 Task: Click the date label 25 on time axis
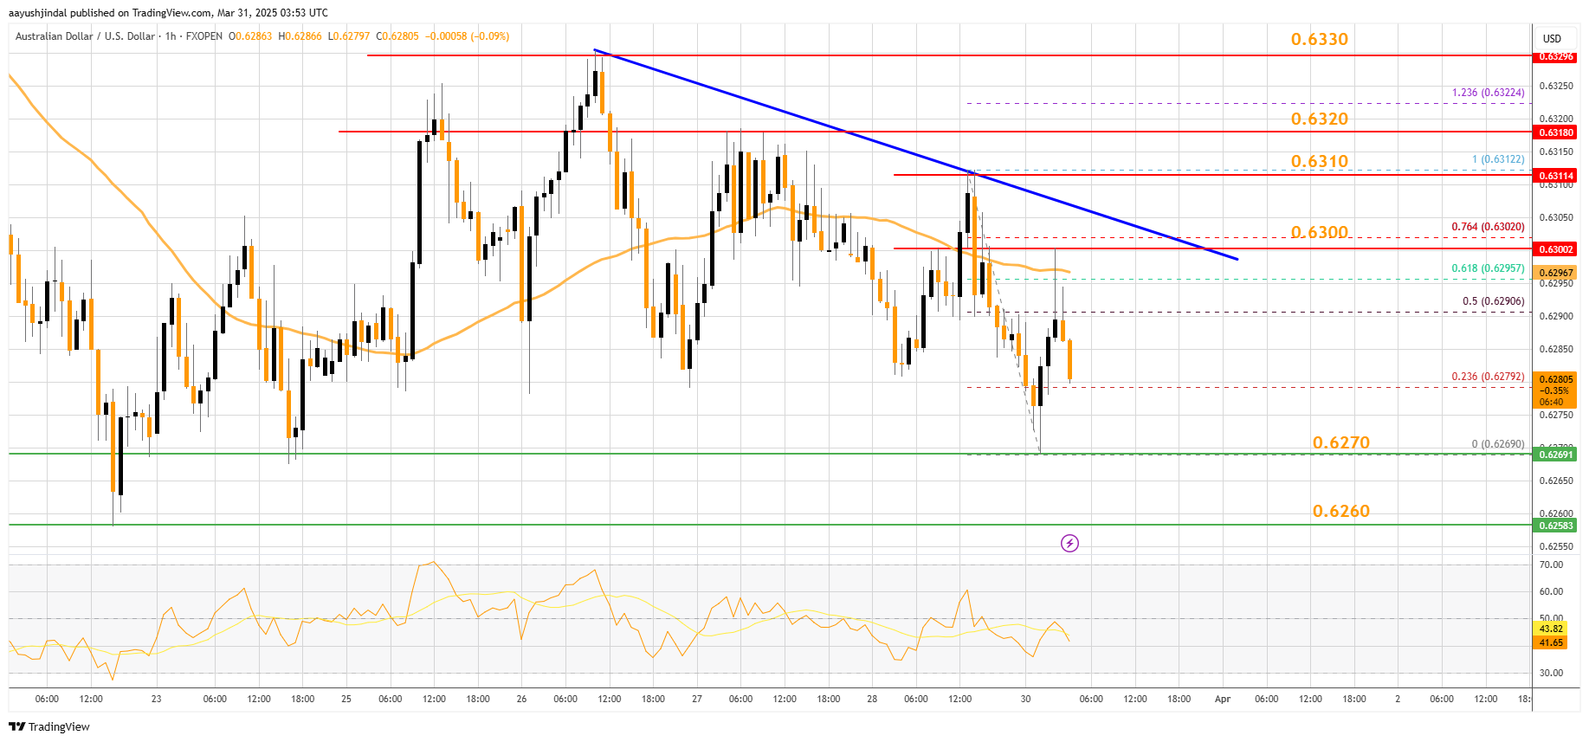tap(346, 699)
